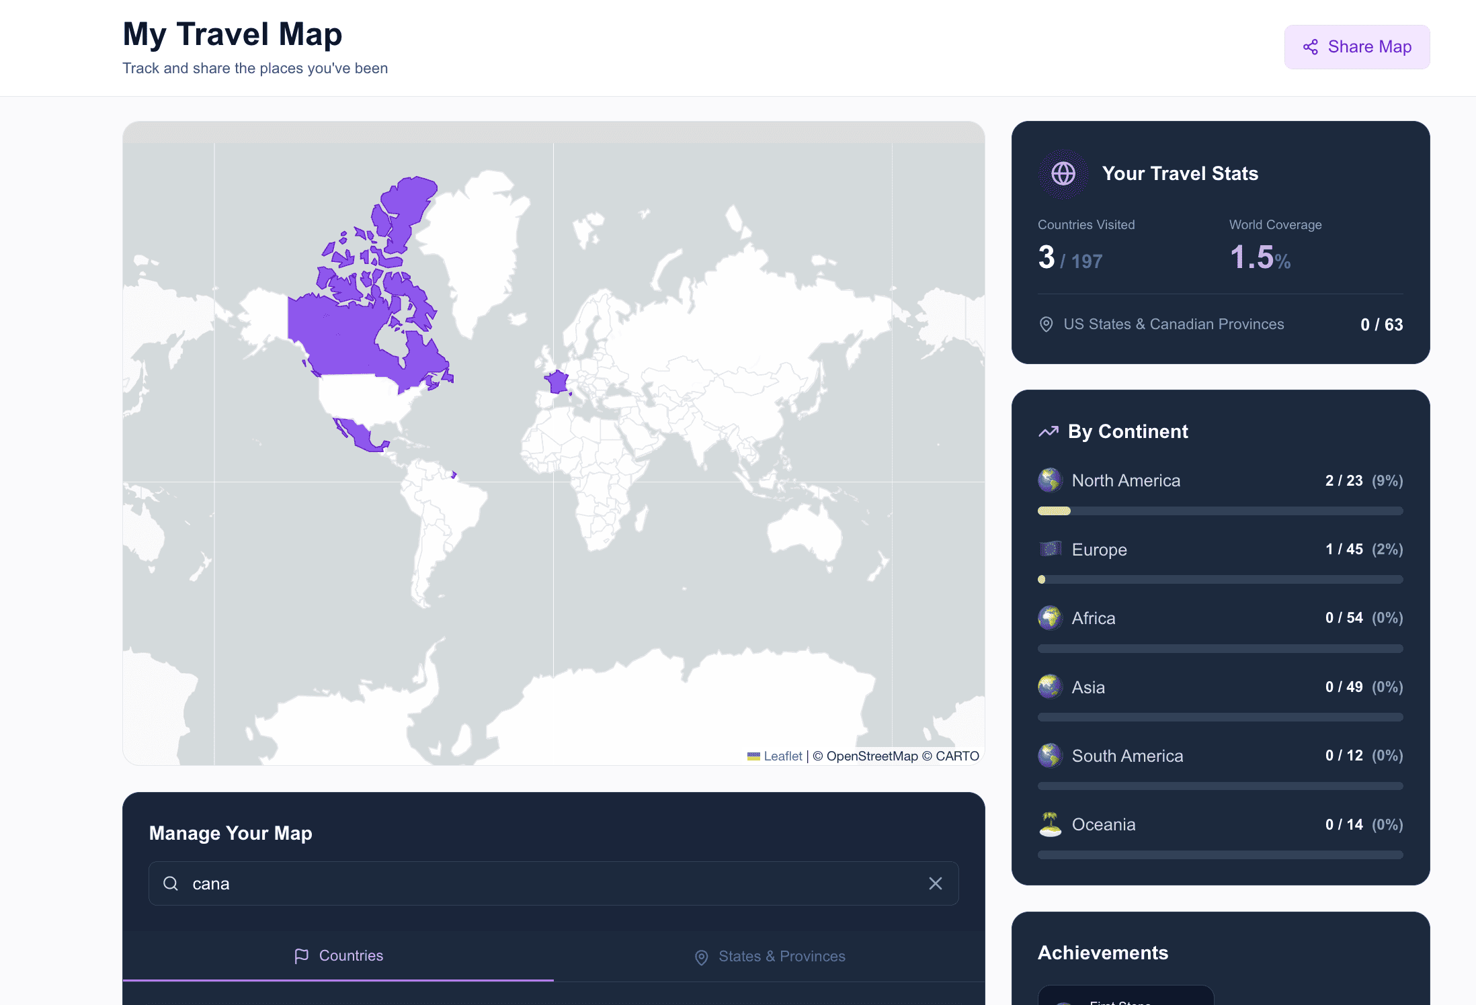Screen dimensions: 1476x1005
Task: Click the Europe flag icon
Action: (x=1050, y=550)
